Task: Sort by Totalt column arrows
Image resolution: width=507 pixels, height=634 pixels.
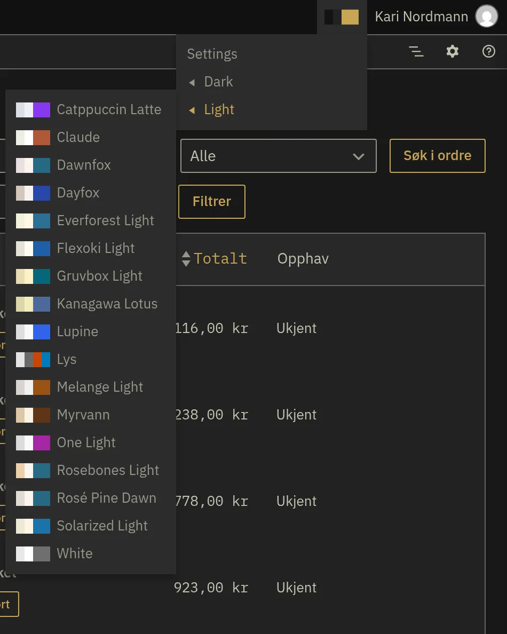Action: [186, 259]
